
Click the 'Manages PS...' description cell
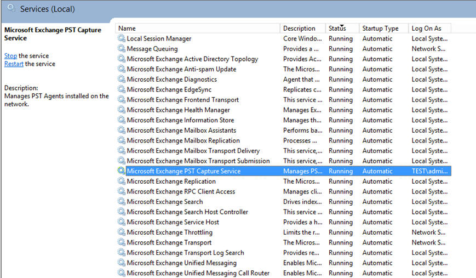click(303, 171)
